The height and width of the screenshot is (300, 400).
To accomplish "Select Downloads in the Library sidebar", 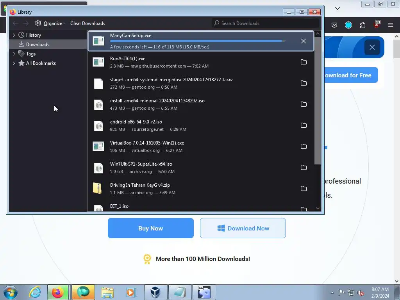I will tap(48, 45).
